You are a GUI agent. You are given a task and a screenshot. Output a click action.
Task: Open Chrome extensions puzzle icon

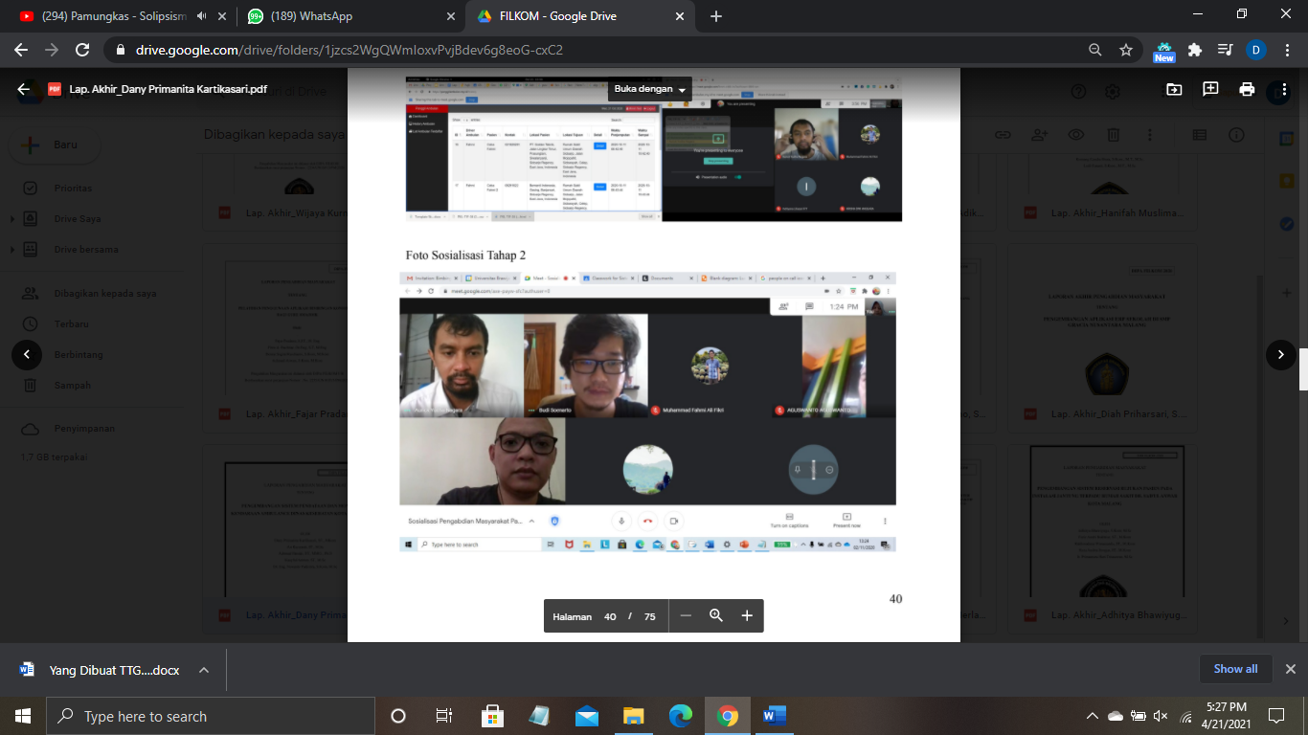tap(1194, 50)
